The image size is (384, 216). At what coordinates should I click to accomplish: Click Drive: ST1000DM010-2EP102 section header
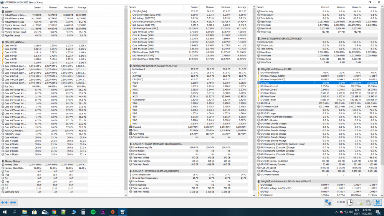[x=318, y=39]
